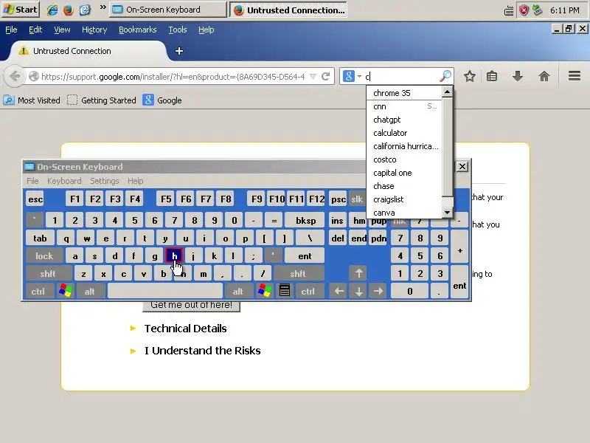Open the Google search engine selector

coord(352,76)
